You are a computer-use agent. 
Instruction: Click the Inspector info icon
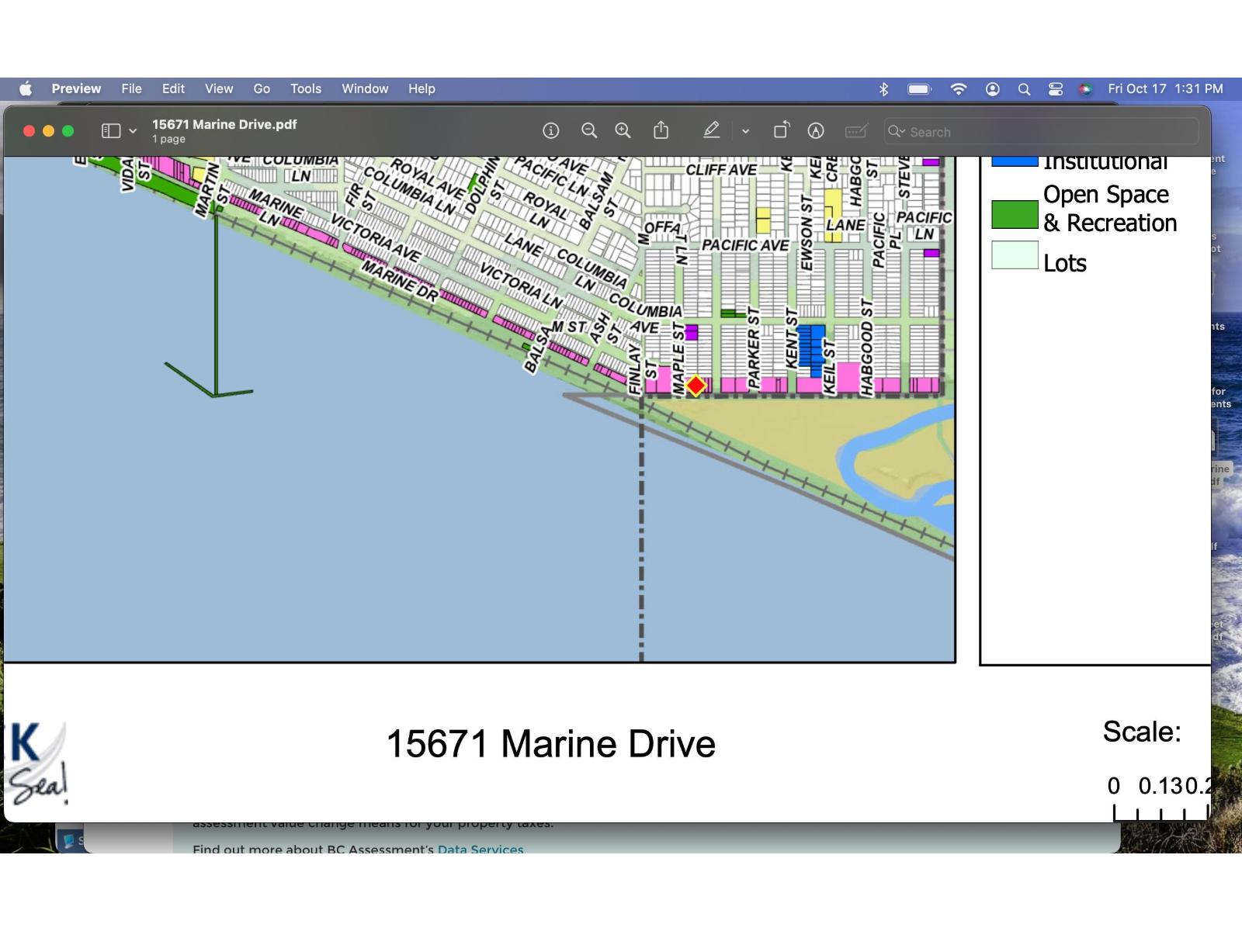pos(550,131)
